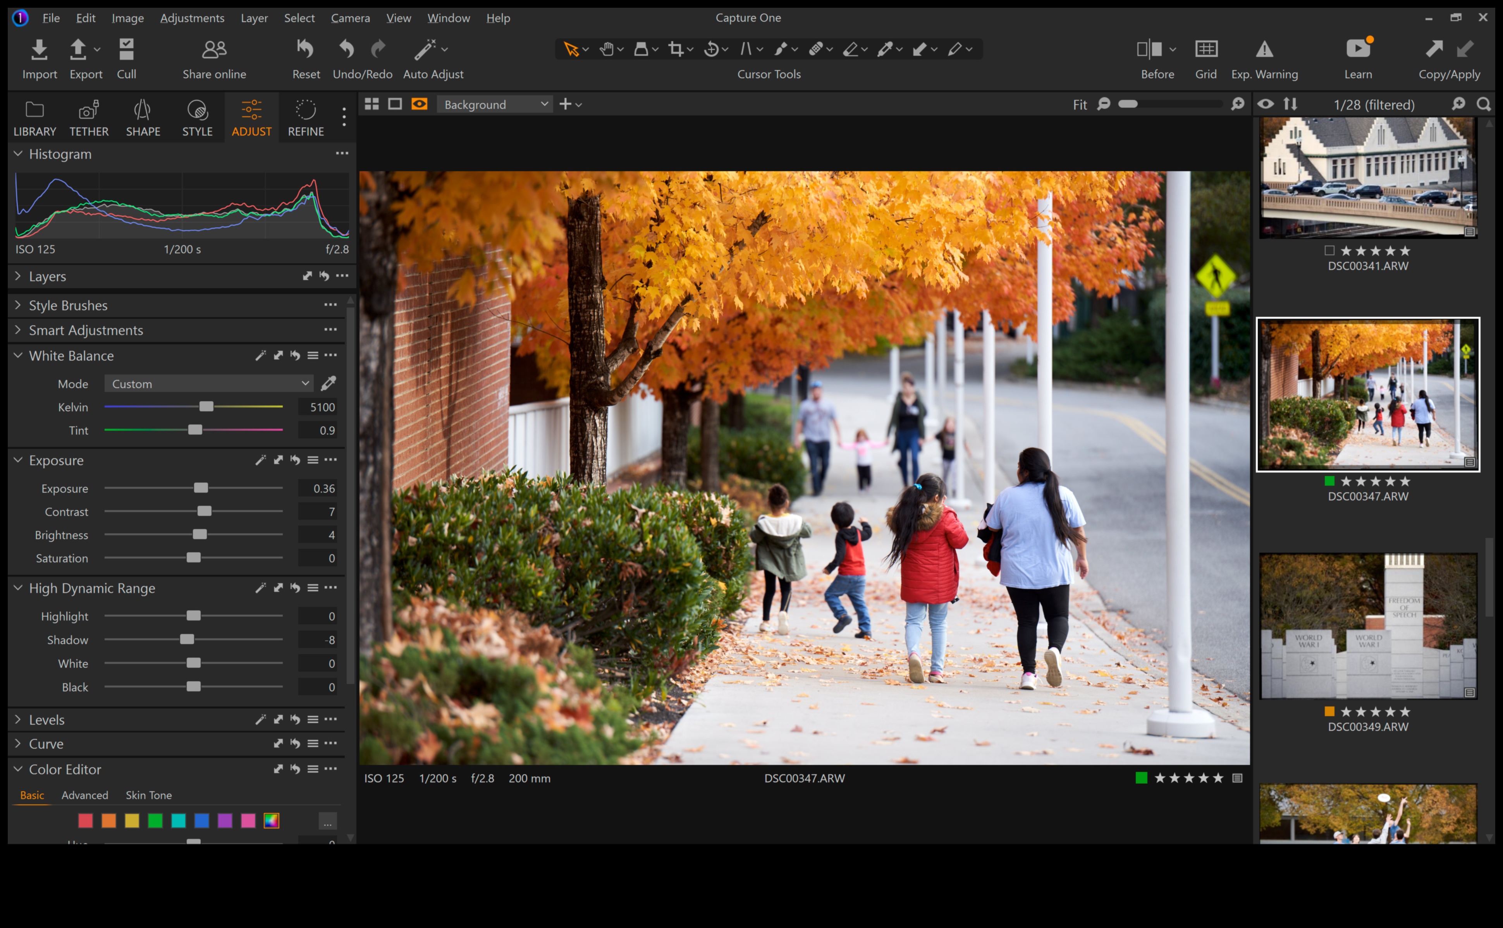This screenshot has height=928, width=1503.
Task: Select the Pan hand cursor tool
Action: (x=606, y=49)
